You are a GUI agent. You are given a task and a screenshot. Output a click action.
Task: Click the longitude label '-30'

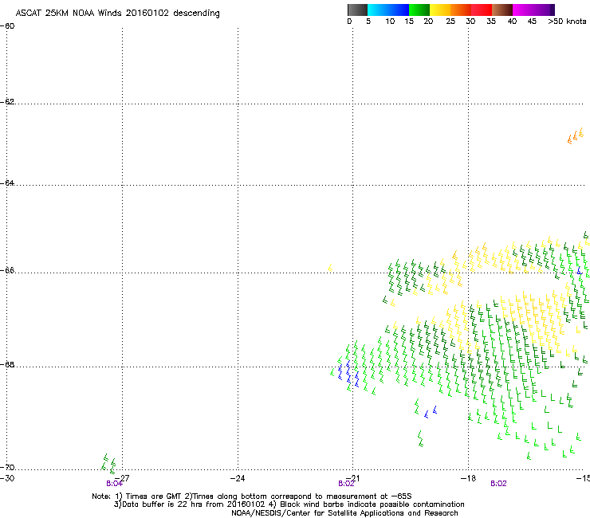pyautogui.click(x=7, y=478)
